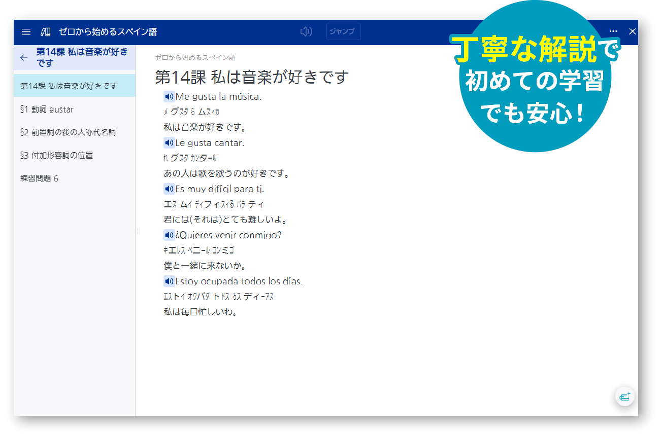
Task: Play audio for "Estoy ocupada todos los días"
Action: point(170,281)
